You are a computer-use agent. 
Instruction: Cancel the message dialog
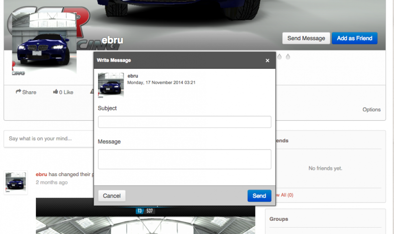112,196
